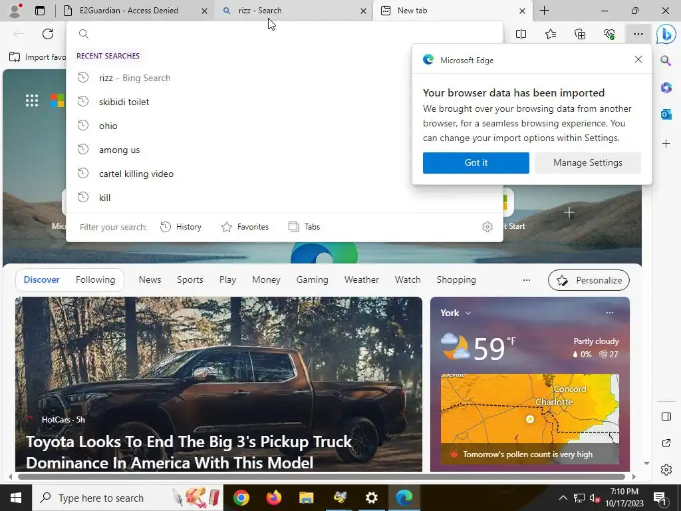The image size is (681, 511).
Task: Add a sidebar app with plus icon
Action: [x=666, y=144]
